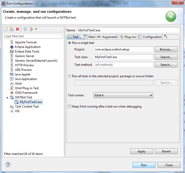Click the Java Application icon
185x173 pixels.
[x=12, y=79]
